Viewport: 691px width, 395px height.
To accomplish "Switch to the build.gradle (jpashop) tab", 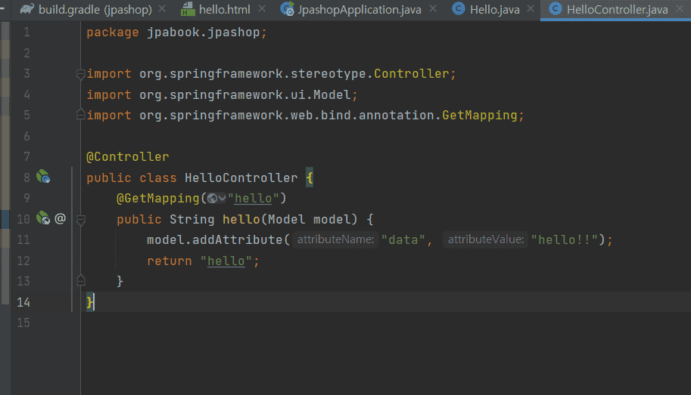I will 95,10.
